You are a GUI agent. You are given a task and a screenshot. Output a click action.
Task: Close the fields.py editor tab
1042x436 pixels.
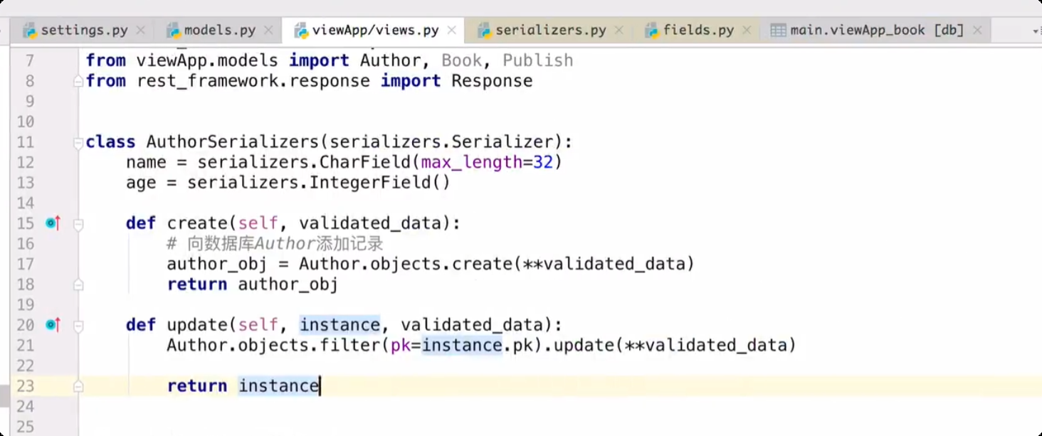pyautogui.click(x=747, y=31)
